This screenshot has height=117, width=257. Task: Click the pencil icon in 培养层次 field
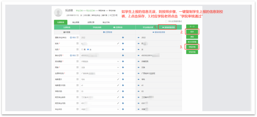click(x=118, y=79)
